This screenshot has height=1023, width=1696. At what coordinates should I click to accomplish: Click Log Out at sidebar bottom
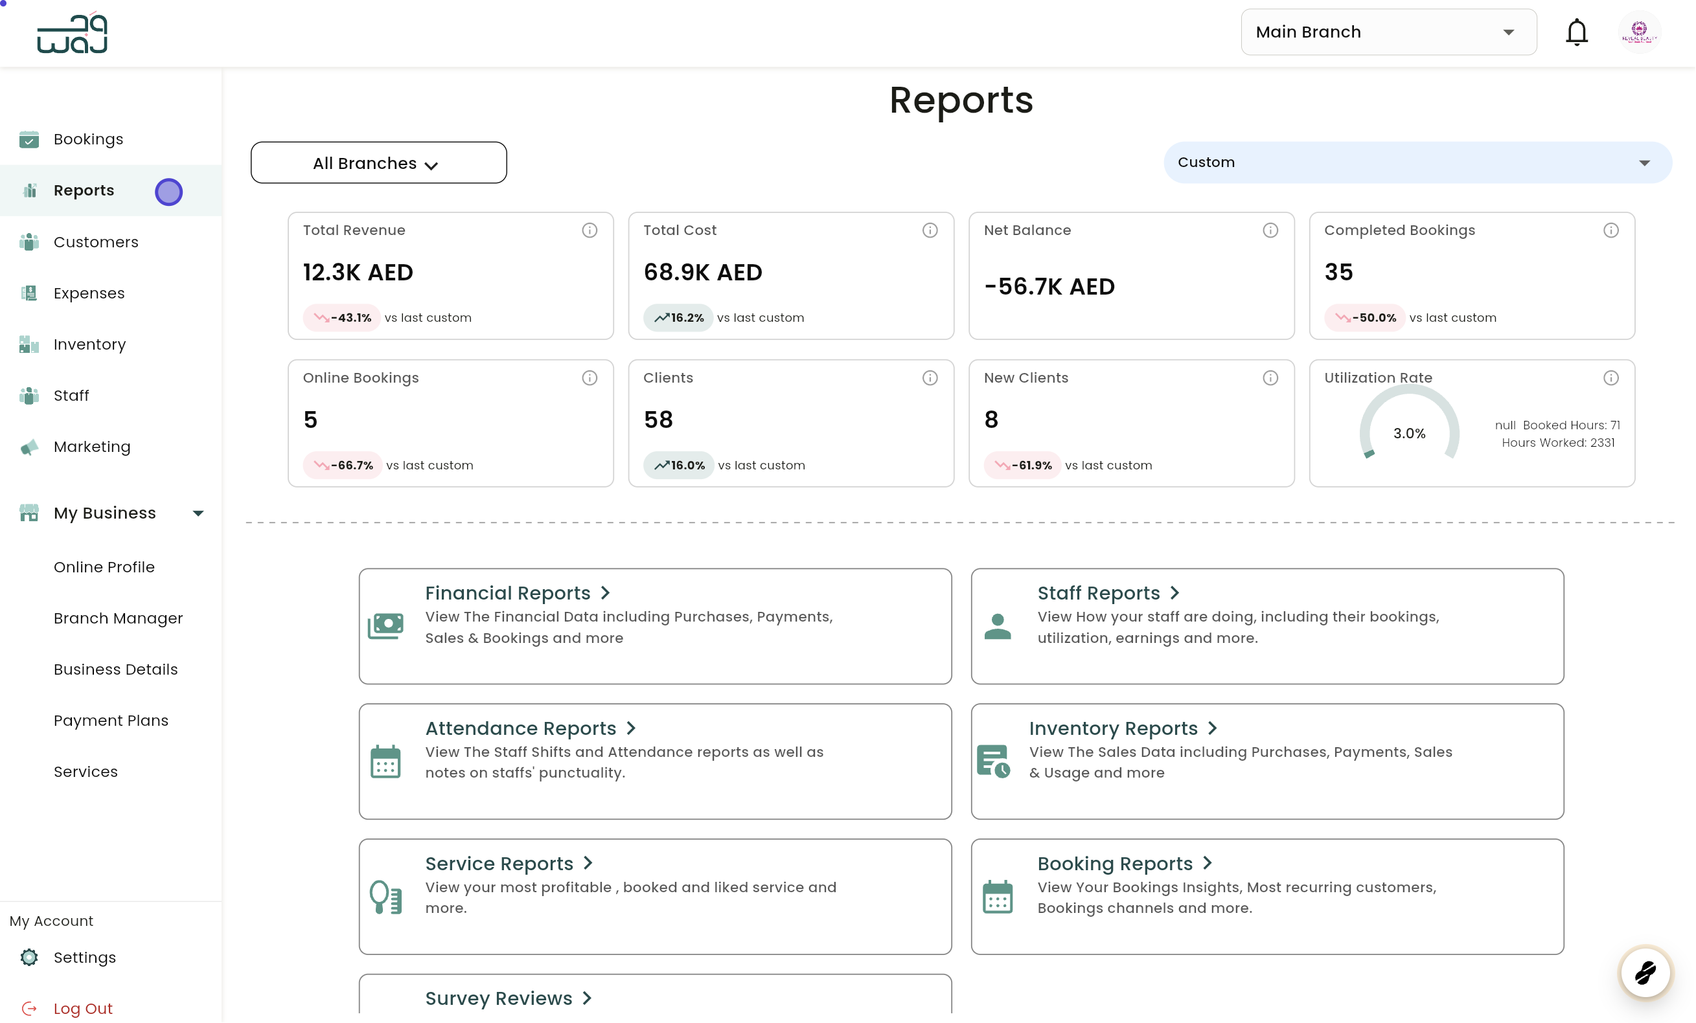click(83, 1008)
